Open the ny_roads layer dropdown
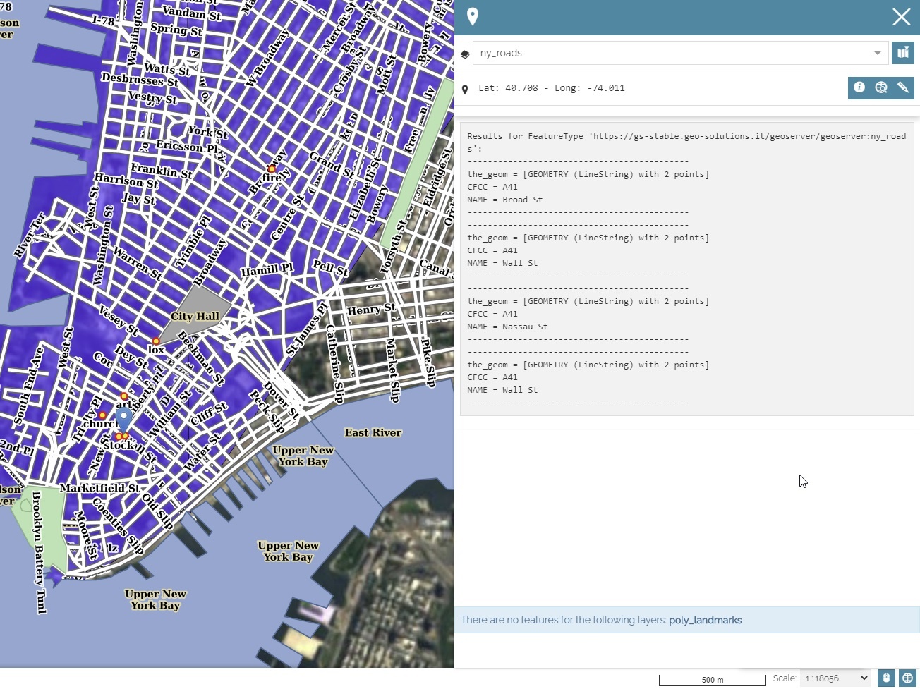 tap(680, 53)
